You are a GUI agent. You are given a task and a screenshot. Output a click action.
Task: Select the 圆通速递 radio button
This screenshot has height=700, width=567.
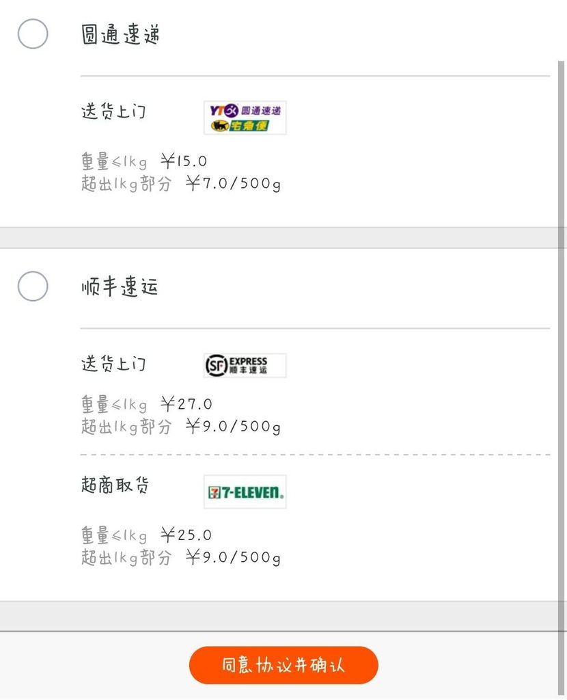33,33
